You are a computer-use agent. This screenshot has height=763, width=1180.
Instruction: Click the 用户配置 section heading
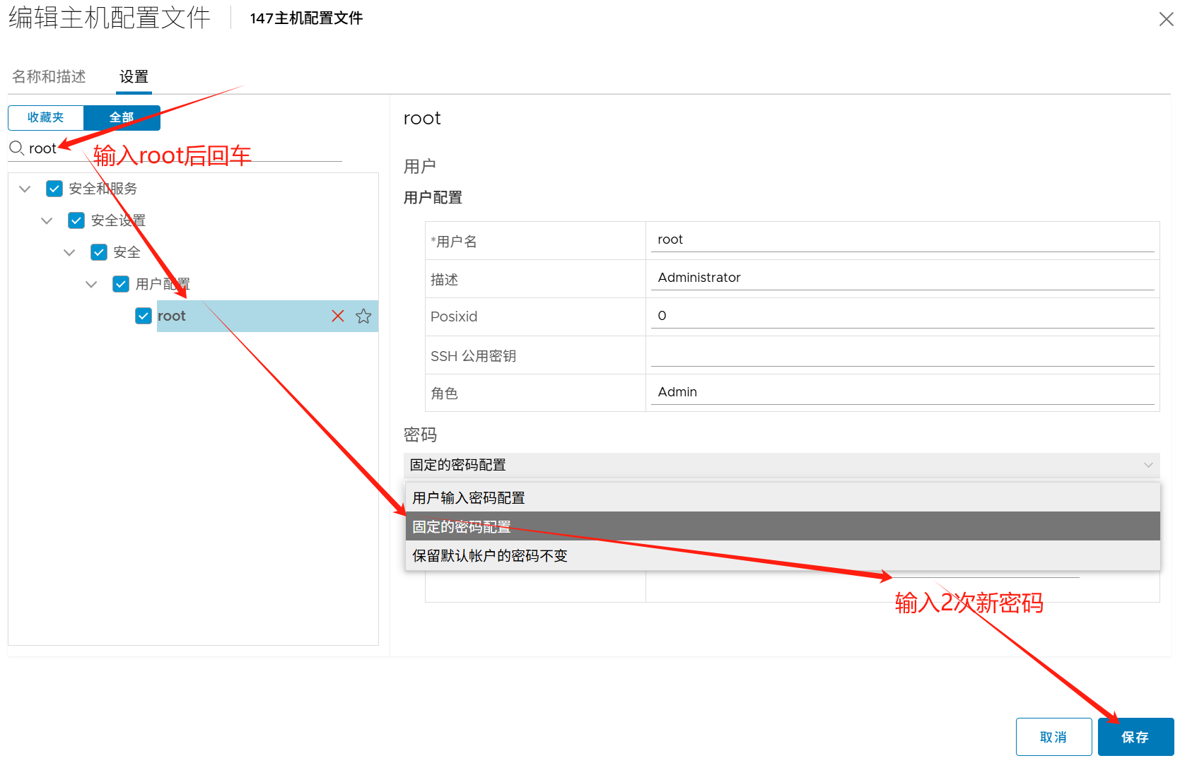pyautogui.click(x=433, y=198)
